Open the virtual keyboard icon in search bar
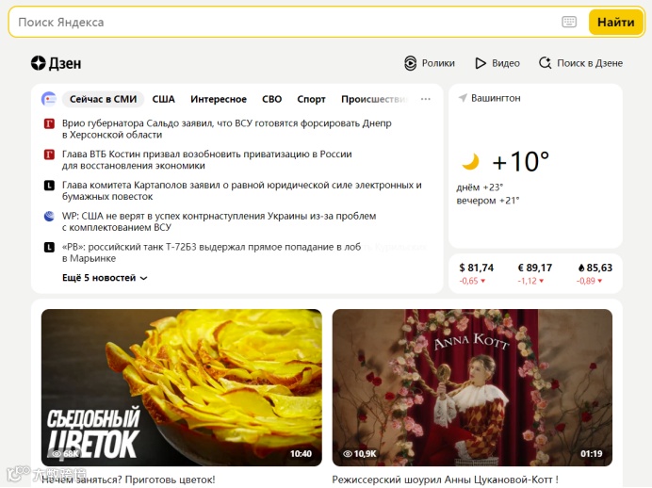 [569, 22]
